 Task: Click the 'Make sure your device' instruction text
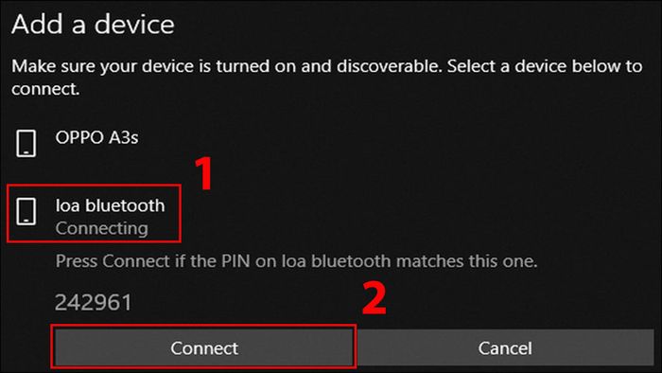[327, 78]
